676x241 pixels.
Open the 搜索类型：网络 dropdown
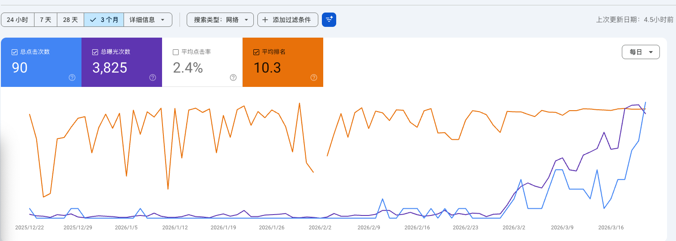[220, 20]
